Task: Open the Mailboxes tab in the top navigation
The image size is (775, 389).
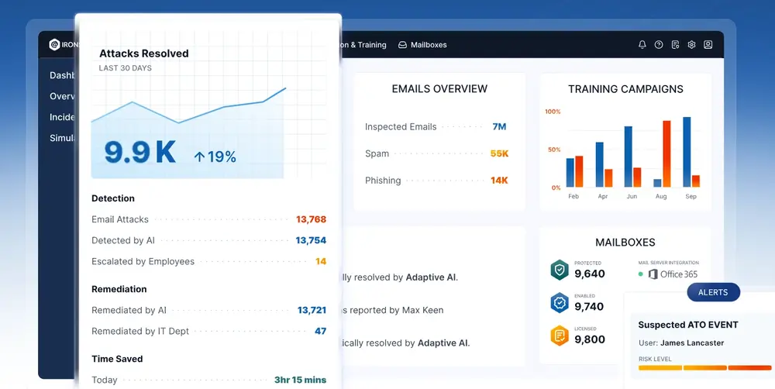Action: click(422, 45)
